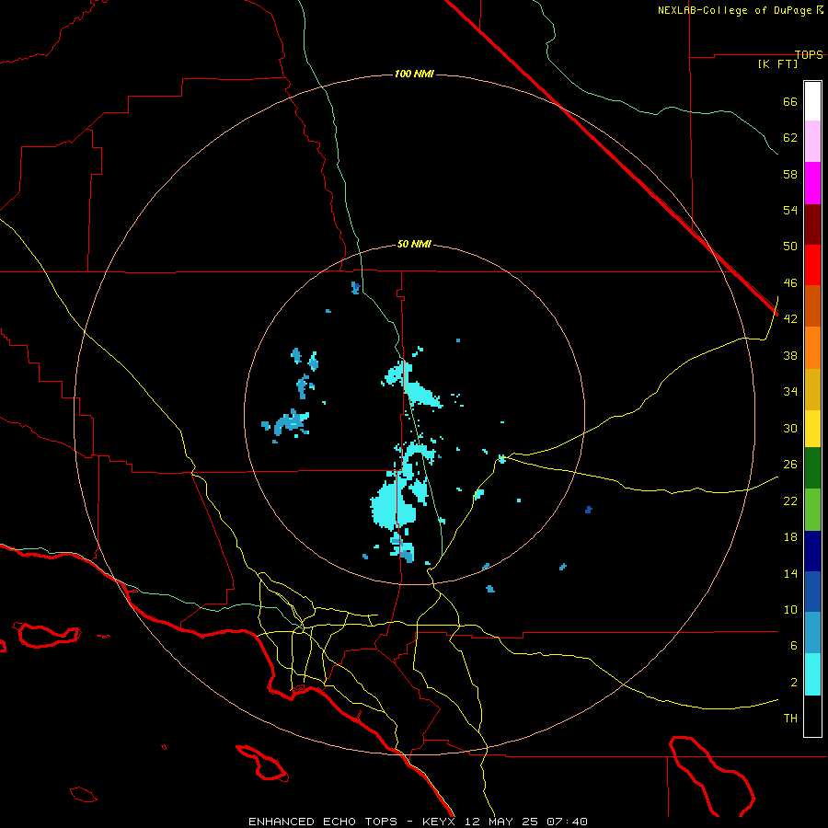Click the navy swatch between 18 and 14
Image resolution: width=828 pixels, height=828 pixels.
(x=812, y=551)
